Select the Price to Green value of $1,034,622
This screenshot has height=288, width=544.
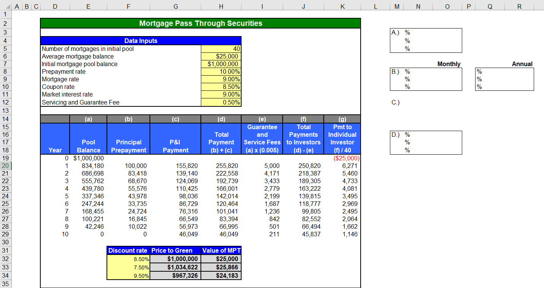pos(175,267)
